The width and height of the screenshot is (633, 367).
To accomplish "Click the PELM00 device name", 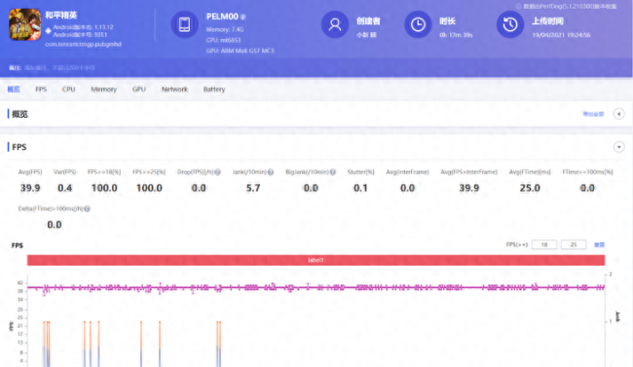I will click(x=222, y=17).
